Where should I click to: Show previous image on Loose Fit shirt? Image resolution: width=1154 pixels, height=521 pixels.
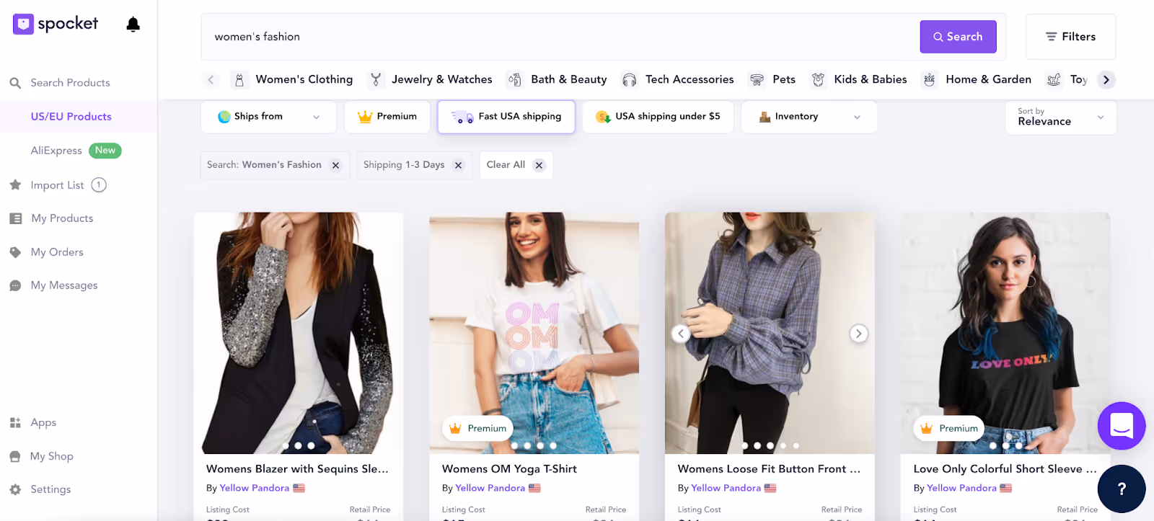pos(681,334)
